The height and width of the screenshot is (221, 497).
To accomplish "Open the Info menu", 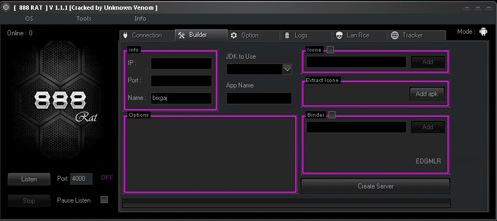I will point(140,18).
